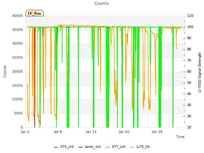Click the blue sonic_cnt legend swatch

tap(81, 147)
